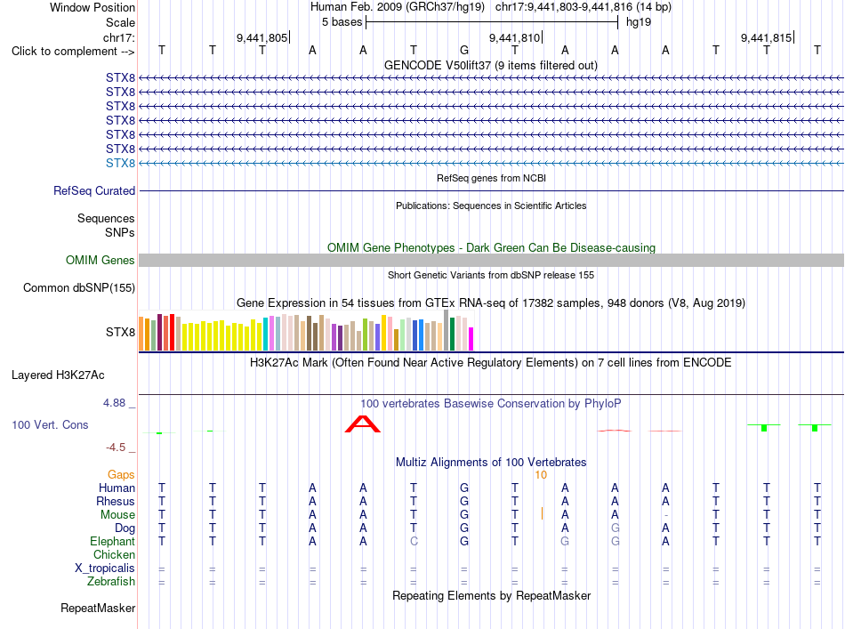Click the Sequences publications track label
Image resolution: width=845 pixels, height=629 pixels.
tap(106, 218)
